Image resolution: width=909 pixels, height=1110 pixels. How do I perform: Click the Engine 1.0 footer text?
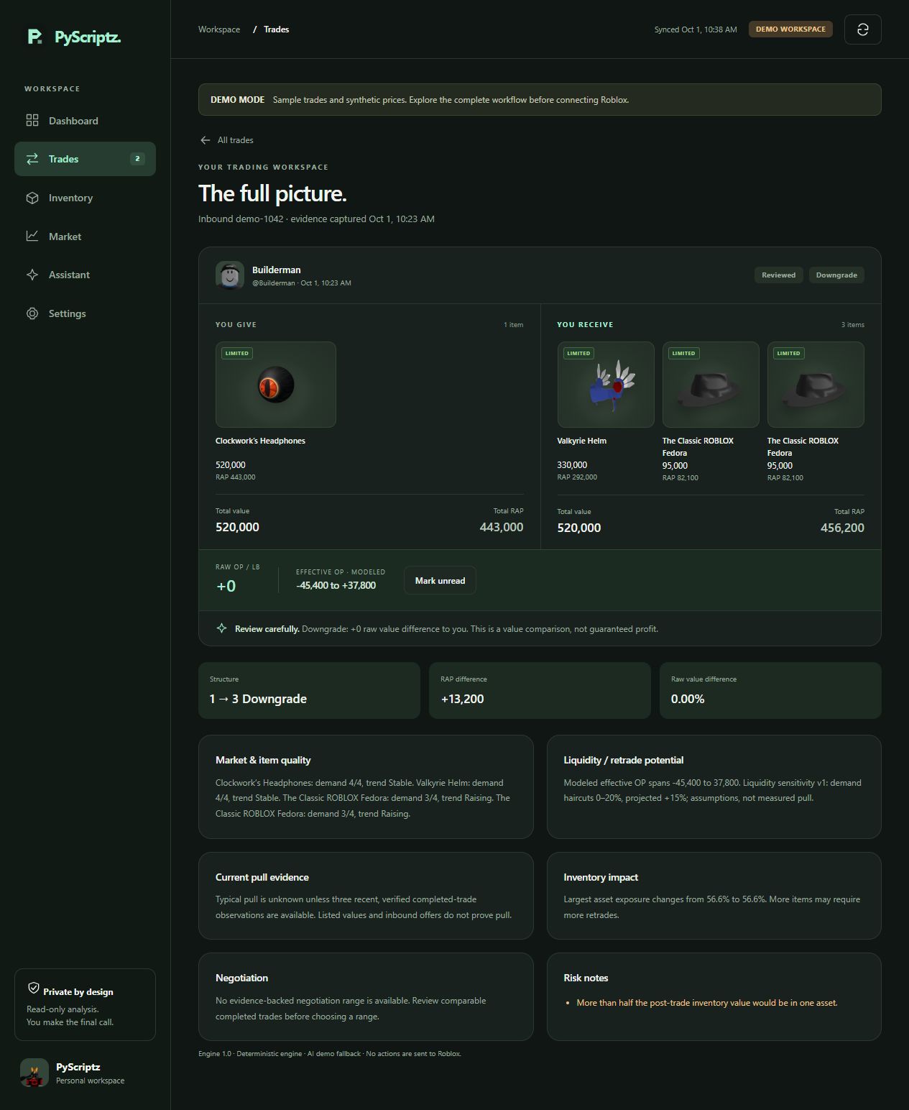(x=330, y=1054)
